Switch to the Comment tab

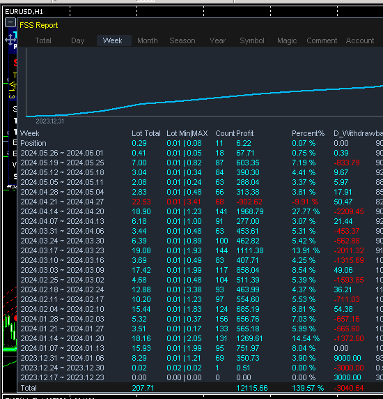pyautogui.click(x=322, y=40)
